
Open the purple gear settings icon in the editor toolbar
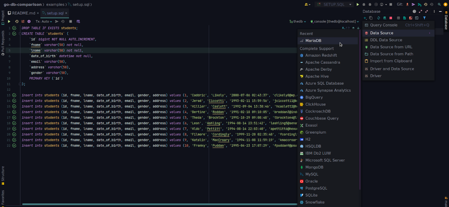[x=29, y=22]
